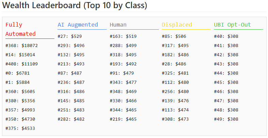268x138 pixels.
Task: Click agent #14 with $15014
Action: 20,55
